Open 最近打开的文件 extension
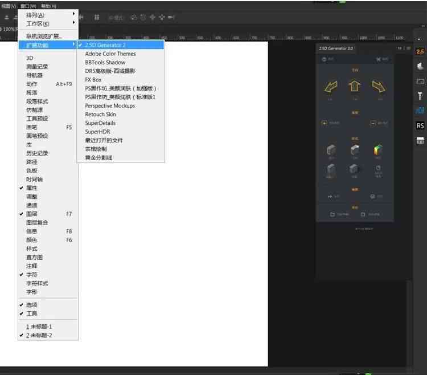 pyautogui.click(x=121, y=140)
